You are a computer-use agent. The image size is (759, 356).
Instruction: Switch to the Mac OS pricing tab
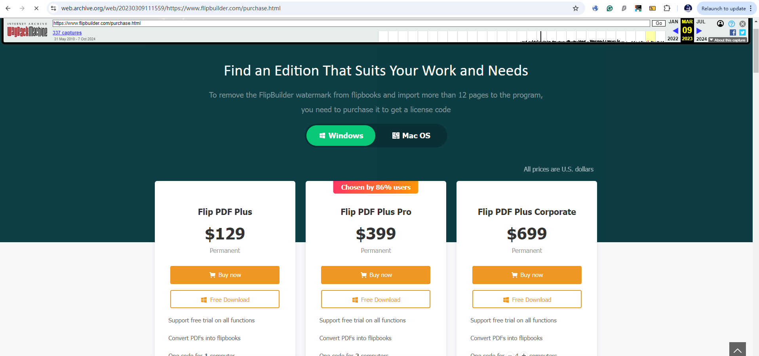[411, 136]
